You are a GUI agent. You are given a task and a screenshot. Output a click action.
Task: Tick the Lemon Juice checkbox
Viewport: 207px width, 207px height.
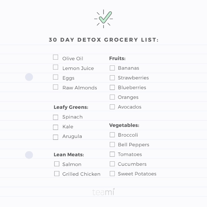tap(56, 67)
